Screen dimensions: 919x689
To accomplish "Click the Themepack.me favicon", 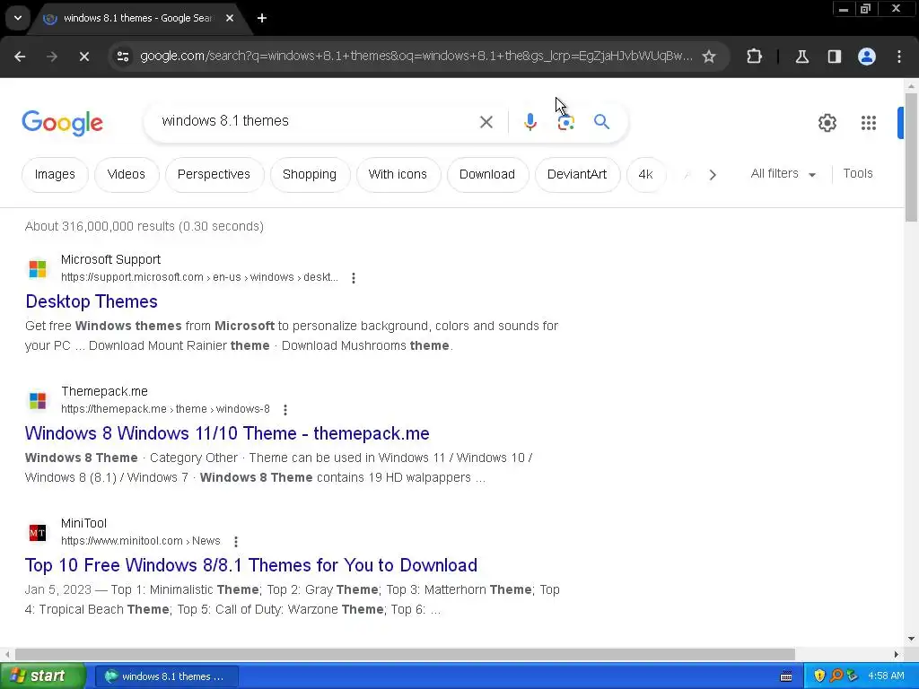I will [x=38, y=401].
